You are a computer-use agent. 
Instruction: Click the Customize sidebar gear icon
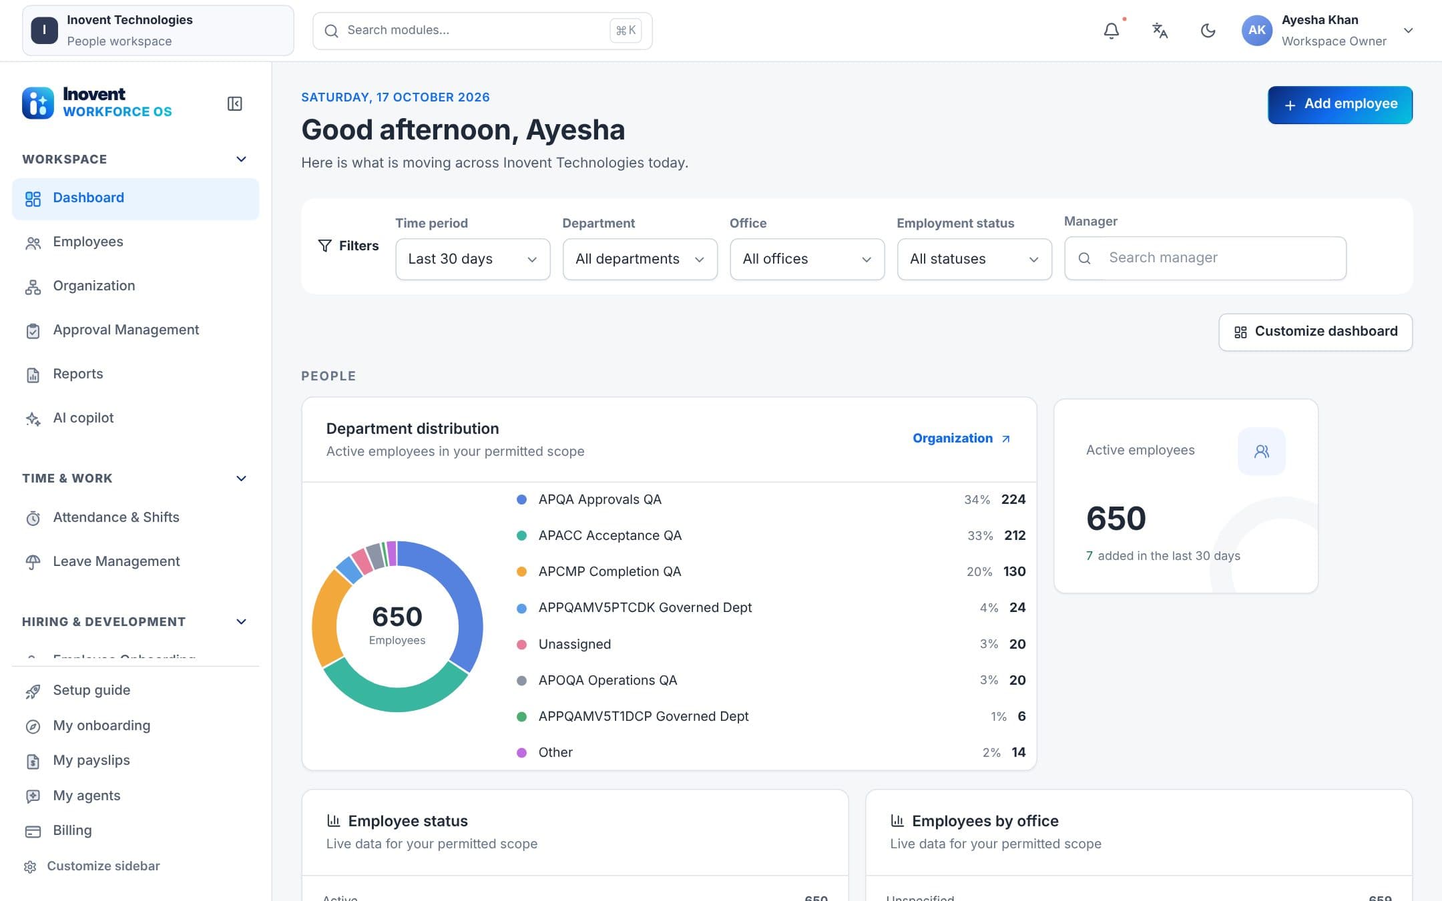[x=30, y=866]
